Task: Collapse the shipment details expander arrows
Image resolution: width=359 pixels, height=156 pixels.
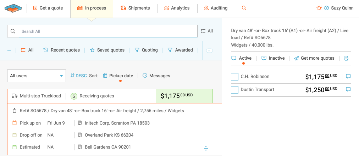Action: [x=206, y=149]
